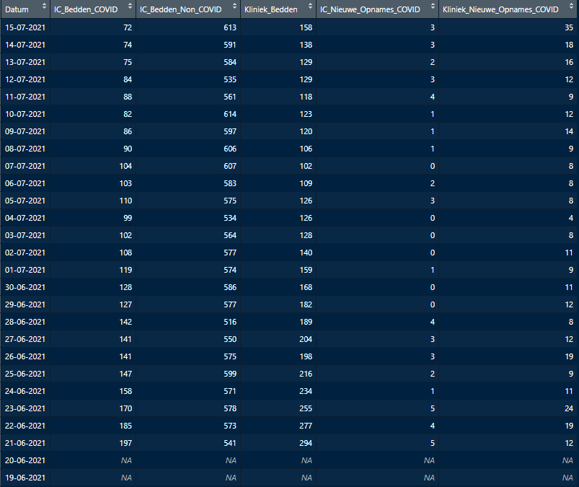Select the date cell 29-06-2021

point(25,305)
